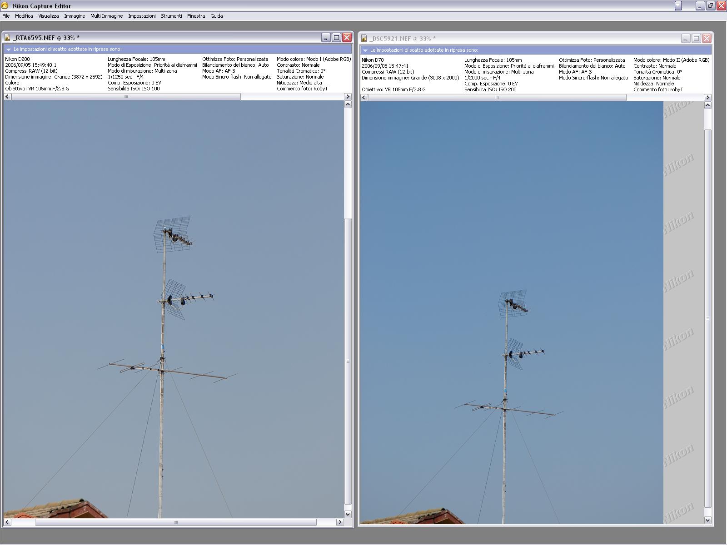The image size is (727, 545).
Task: Click the info panel horizontal scrollbar thumb in _RTA6595.NEF
Action: [126, 97]
